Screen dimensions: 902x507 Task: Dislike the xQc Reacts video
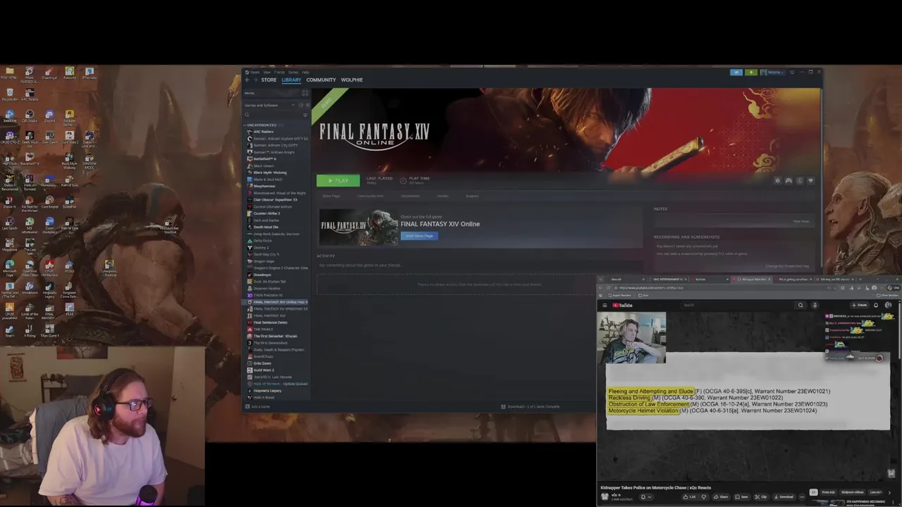click(x=704, y=496)
